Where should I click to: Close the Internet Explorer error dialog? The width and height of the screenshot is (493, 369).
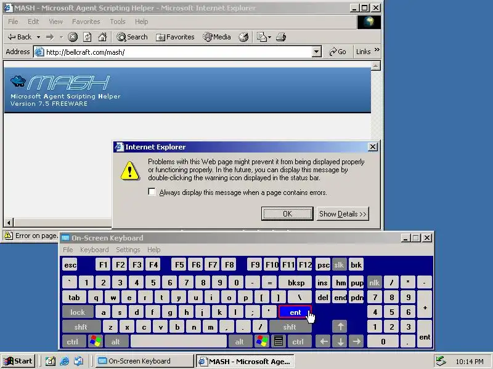click(373, 146)
